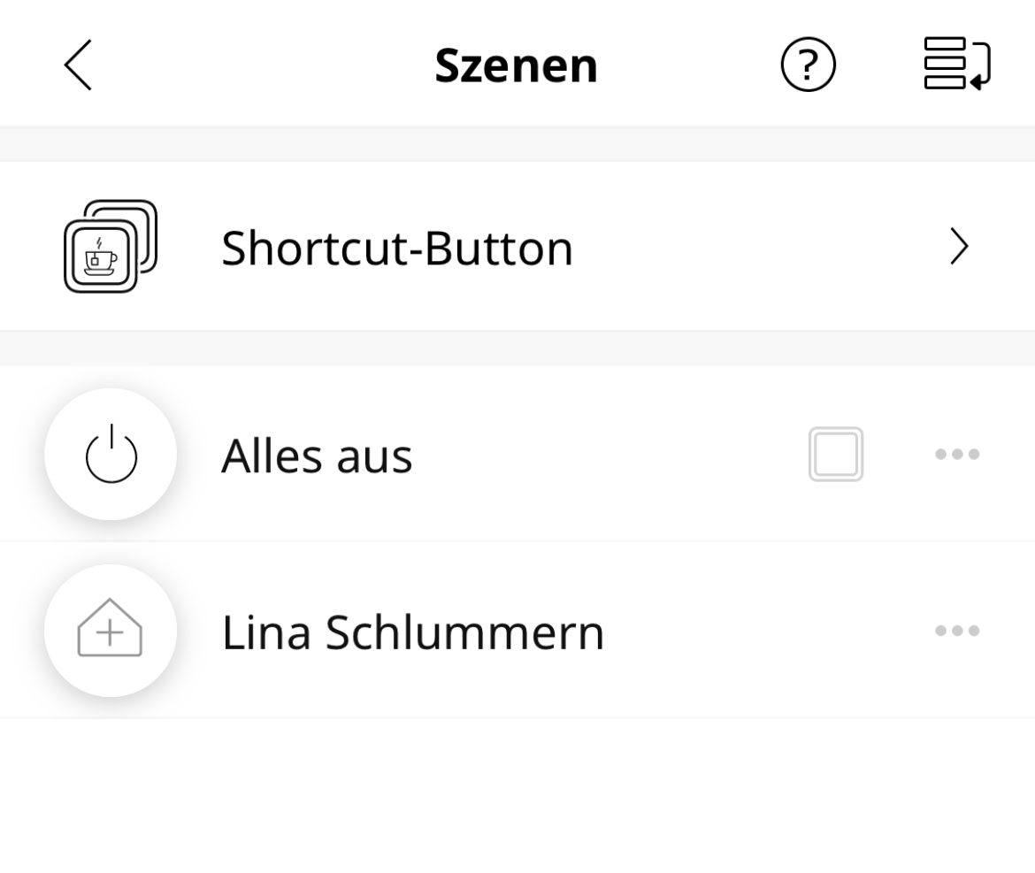Open help via the question mark icon
The image size is (1035, 873).
point(808,65)
